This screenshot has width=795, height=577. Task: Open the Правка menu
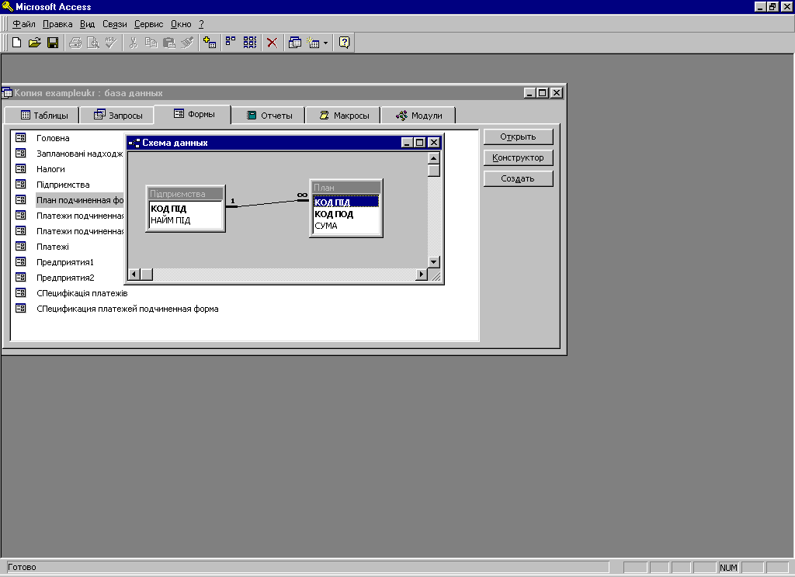coord(57,24)
